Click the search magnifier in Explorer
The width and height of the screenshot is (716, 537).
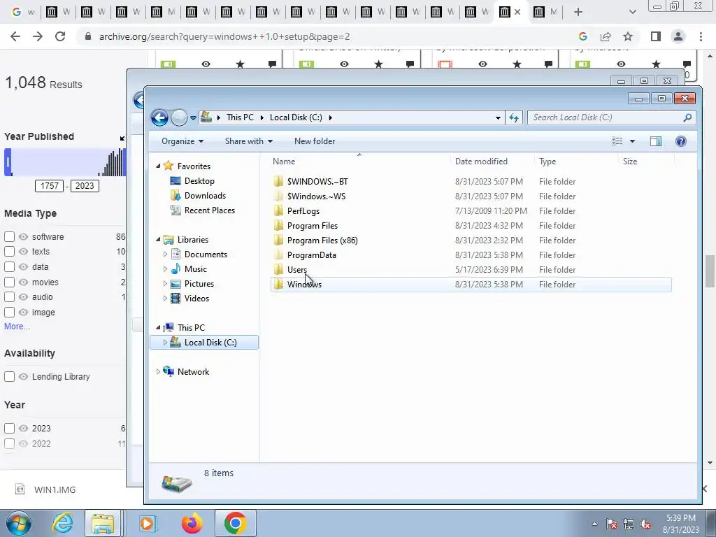[687, 117]
